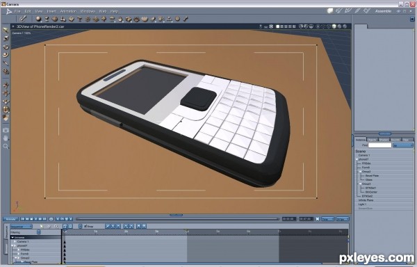Click the Find input field
Viewport: 417px width, 267px height.
coord(379,145)
